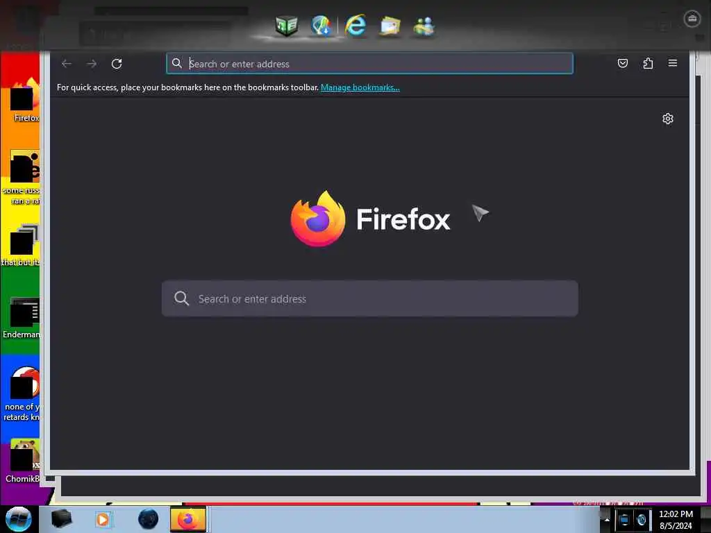
Task: Show hidden tray icons arrow
Action: (x=607, y=520)
